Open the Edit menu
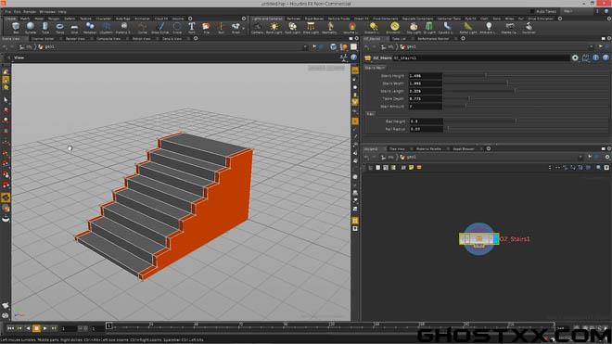The image size is (612, 344). (x=18, y=12)
